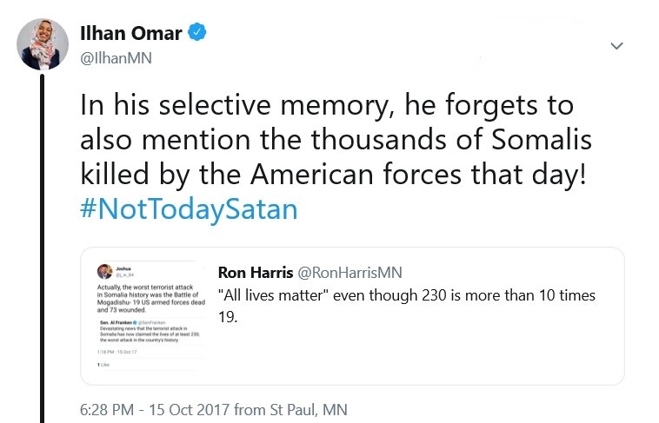Open the Ilhan Omar display name link
The width and height of the screenshot is (659, 423).
(x=130, y=33)
